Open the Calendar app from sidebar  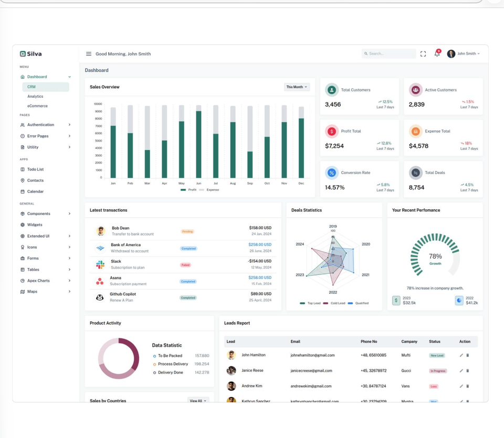(35, 191)
